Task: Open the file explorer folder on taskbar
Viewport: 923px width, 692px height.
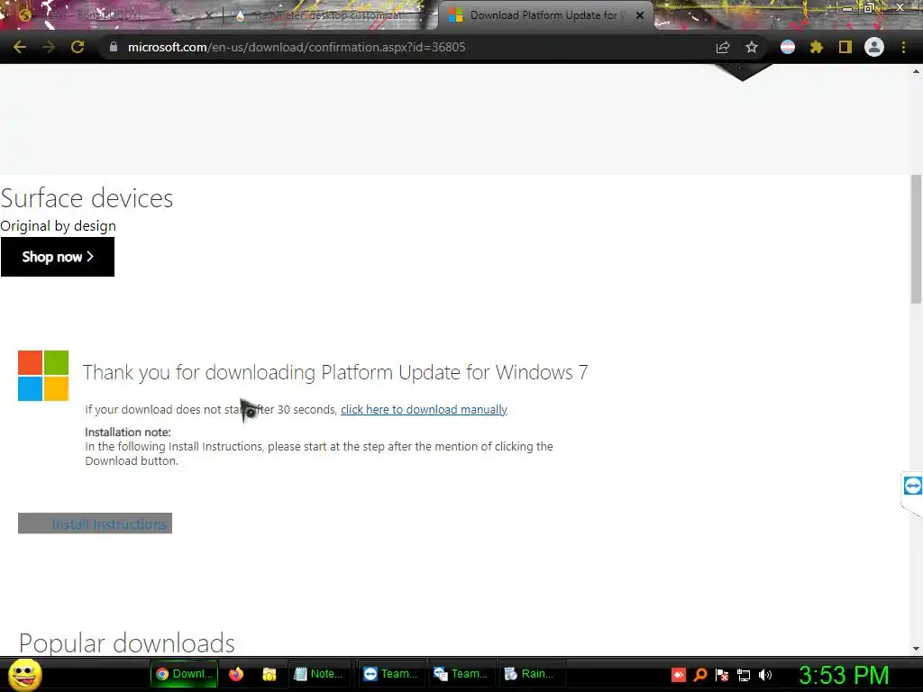Action: click(269, 674)
